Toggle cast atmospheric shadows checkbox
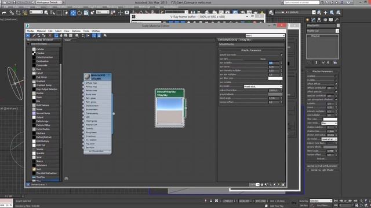Image resolution: width=371 pixels, height=208 pixels. pos(336,99)
